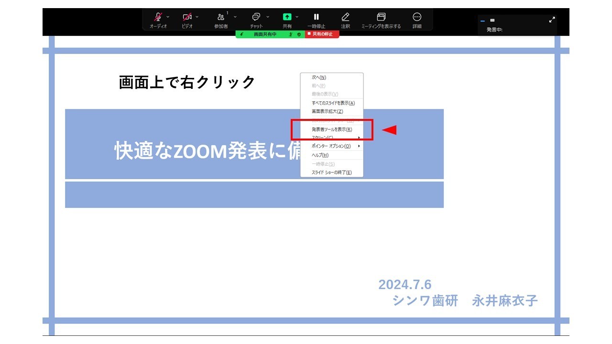Screen dimensions: 612x344
Task: Open the 詳細 more options icon
Action: click(417, 17)
